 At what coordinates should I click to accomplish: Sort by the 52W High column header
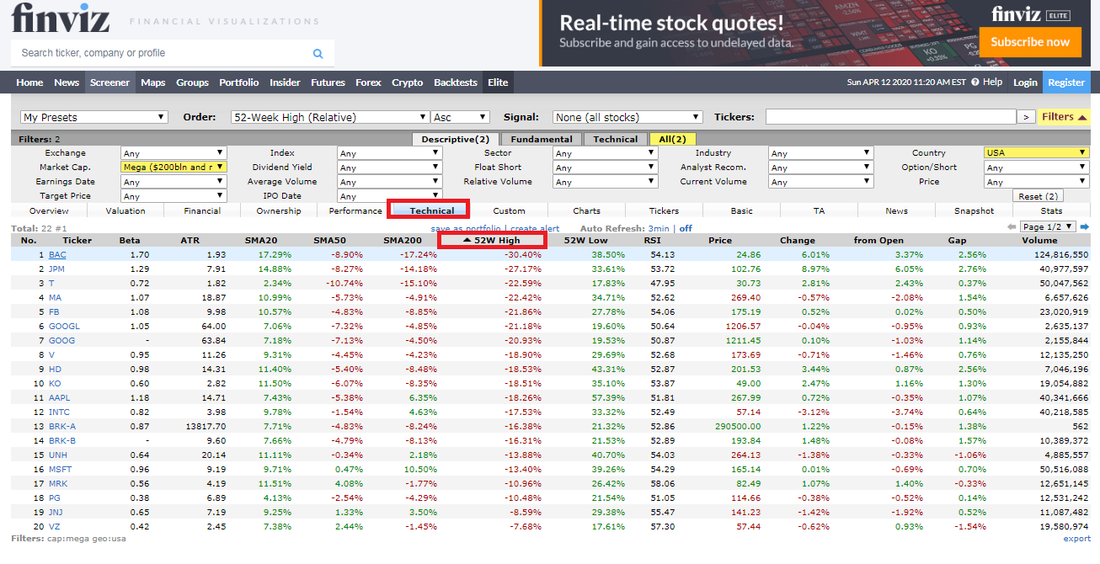(x=492, y=241)
